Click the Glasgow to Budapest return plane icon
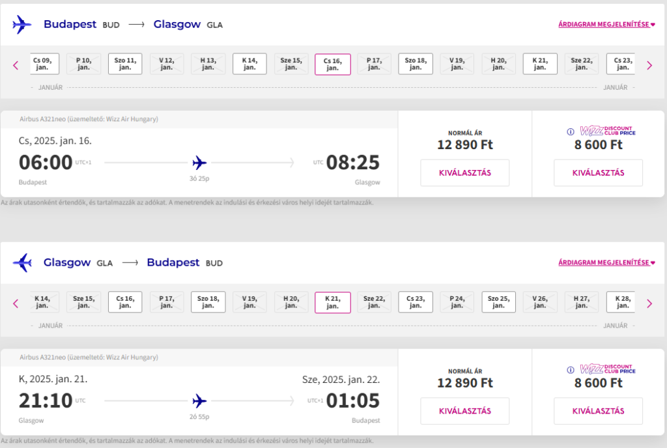Screen dimensions: 667x448 (x=22, y=262)
